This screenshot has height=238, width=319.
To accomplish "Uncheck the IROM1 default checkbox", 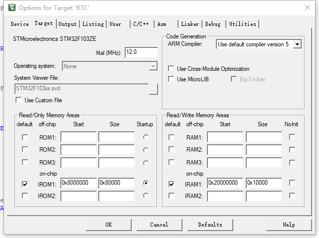I will [25, 184].
